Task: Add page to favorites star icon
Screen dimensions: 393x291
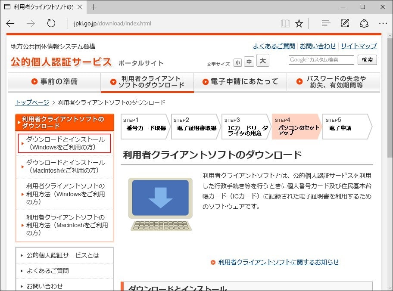Action: [x=299, y=23]
